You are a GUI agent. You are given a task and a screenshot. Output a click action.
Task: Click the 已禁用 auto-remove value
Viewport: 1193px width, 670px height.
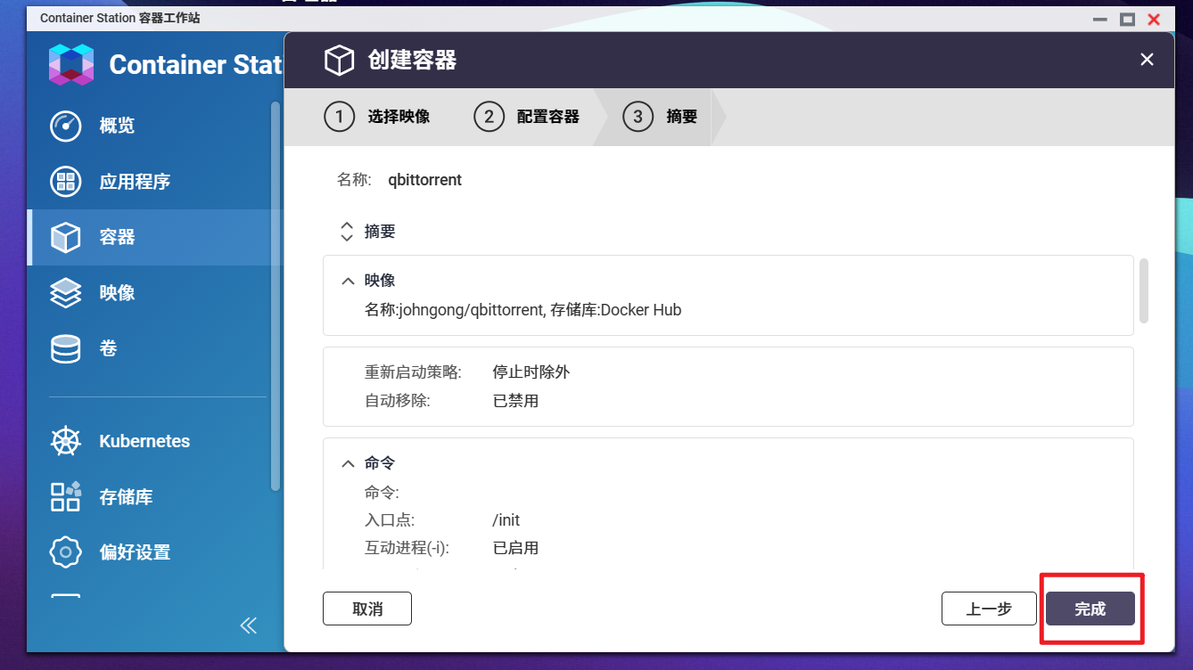pyautogui.click(x=516, y=401)
